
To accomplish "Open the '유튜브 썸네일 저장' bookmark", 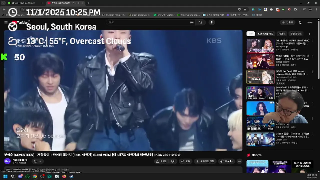I will point(213,15).
